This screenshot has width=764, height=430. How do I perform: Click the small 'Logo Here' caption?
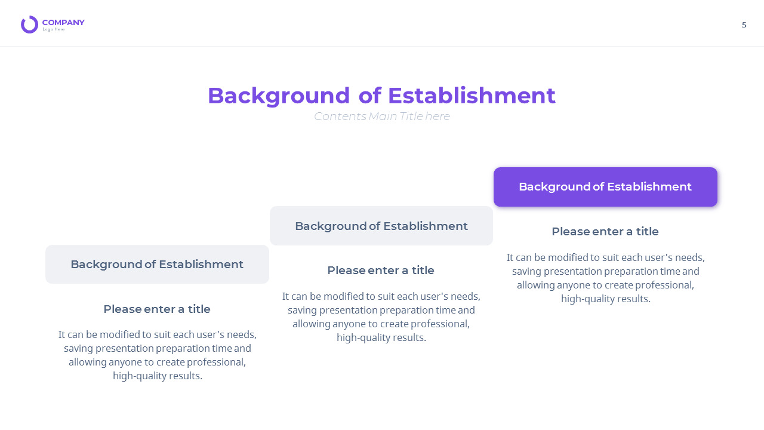pyautogui.click(x=54, y=29)
